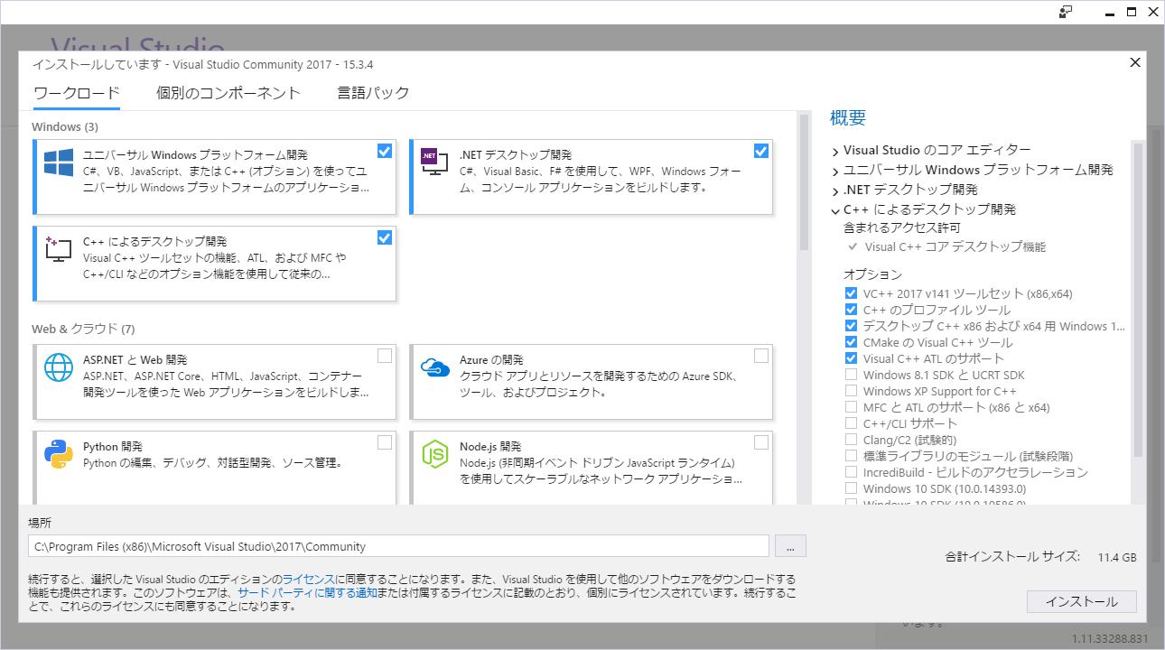The height and width of the screenshot is (650, 1165).
Task: Click the Python workload icon
Action: pyautogui.click(x=59, y=455)
